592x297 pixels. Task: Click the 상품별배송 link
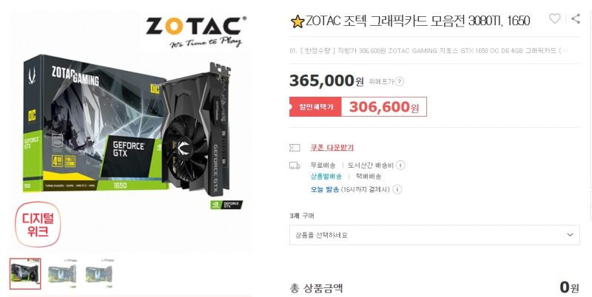click(326, 177)
